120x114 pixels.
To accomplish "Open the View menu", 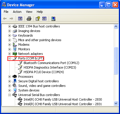I will tap(29, 12).
